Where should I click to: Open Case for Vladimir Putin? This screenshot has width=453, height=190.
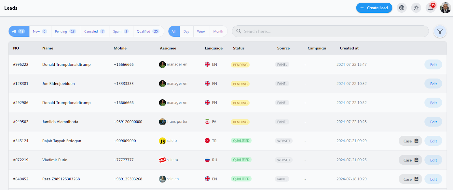pos(410,160)
